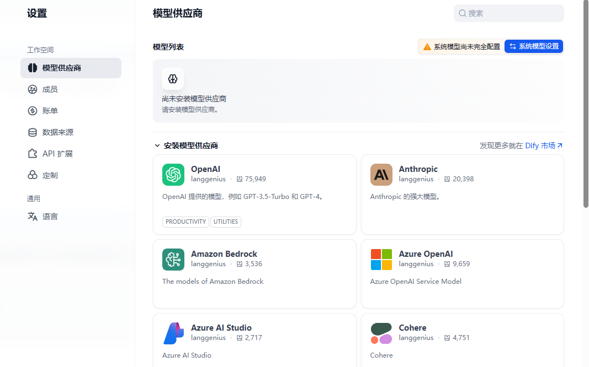Screen dimensions: 589x367
Task: Click the members icon beside 成员
Action: click(33, 89)
